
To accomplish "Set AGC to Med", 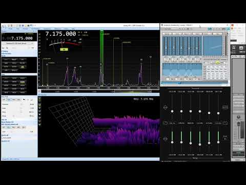I will [x=14, y=100].
